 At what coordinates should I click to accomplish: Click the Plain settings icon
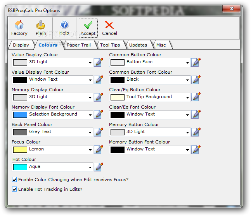pos(41,25)
